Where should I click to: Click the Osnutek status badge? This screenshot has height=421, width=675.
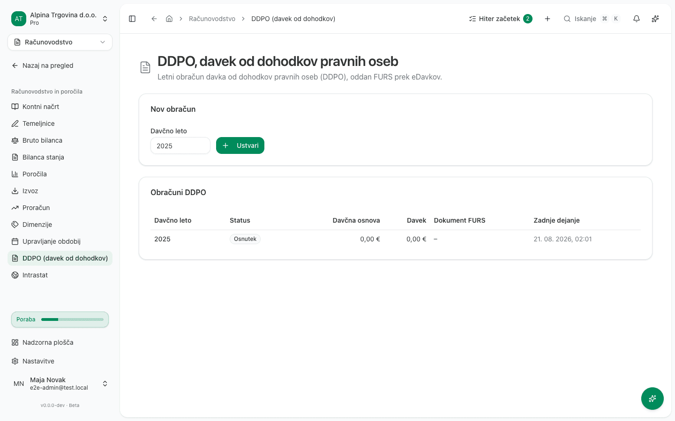[245, 239]
